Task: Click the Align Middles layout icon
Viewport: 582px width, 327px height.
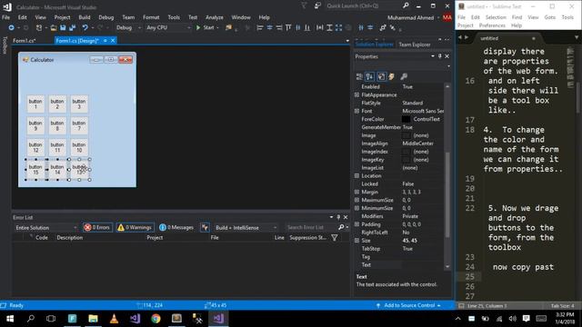Action: (x=297, y=28)
